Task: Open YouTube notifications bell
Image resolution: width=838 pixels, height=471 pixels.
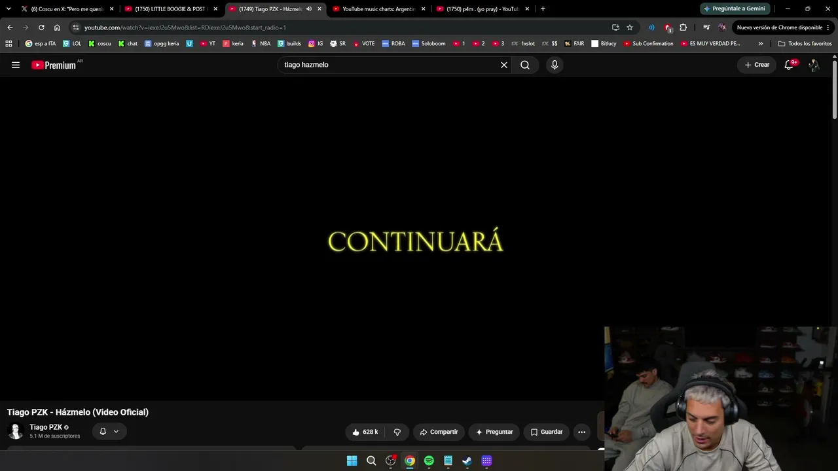Action: pos(789,65)
